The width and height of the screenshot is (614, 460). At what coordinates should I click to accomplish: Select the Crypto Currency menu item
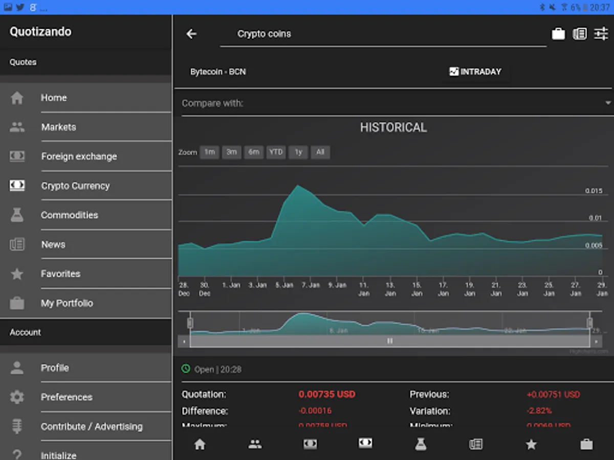click(x=85, y=186)
